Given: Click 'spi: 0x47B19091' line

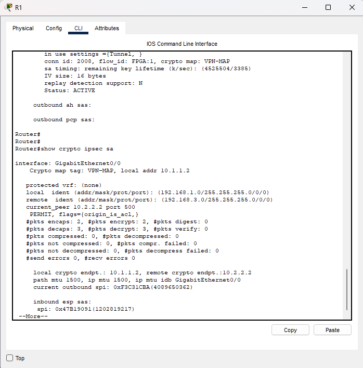Looking at the screenshot, I should [86, 309].
